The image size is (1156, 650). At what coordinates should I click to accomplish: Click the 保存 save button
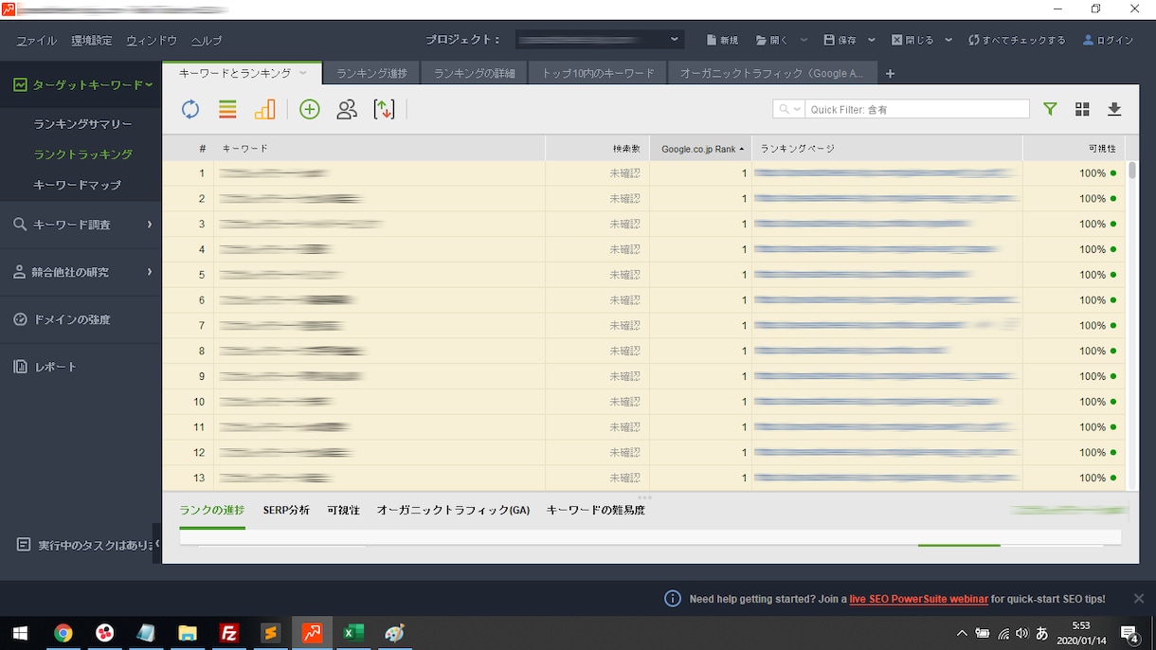840,40
